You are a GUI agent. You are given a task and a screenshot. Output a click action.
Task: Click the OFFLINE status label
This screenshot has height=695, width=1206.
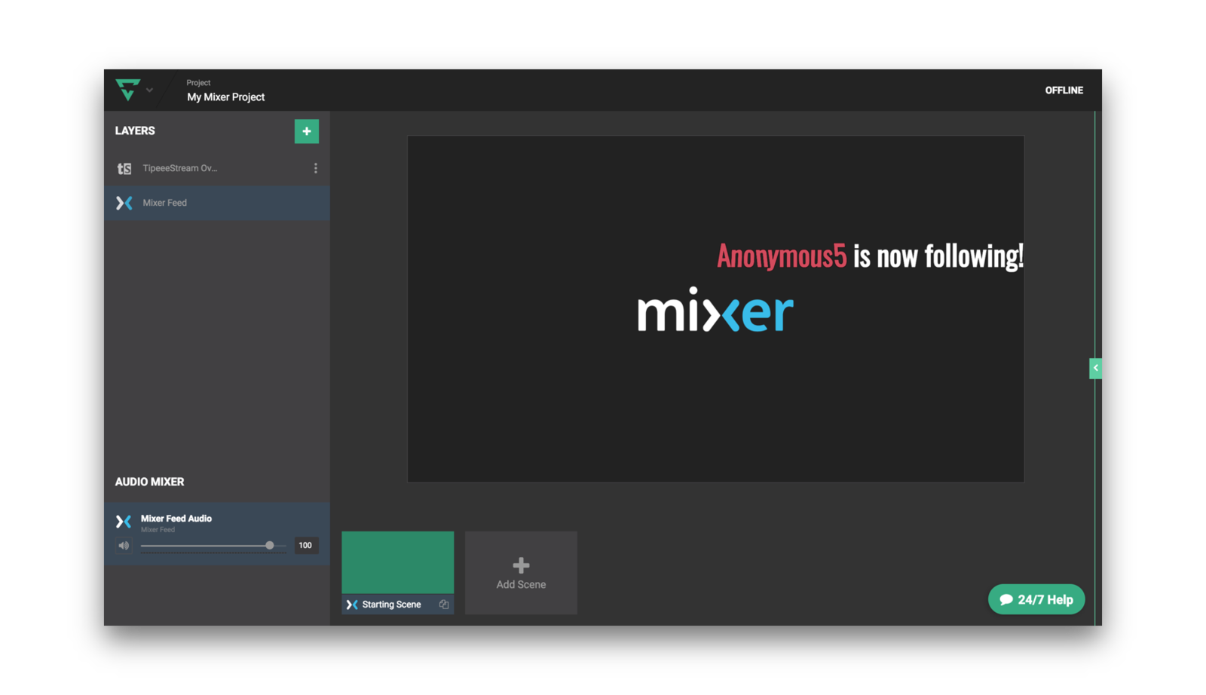(x=1064, y=90)
